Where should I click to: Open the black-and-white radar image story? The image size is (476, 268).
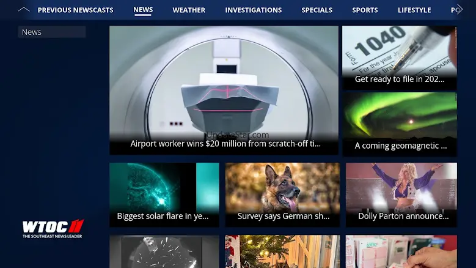164,251
